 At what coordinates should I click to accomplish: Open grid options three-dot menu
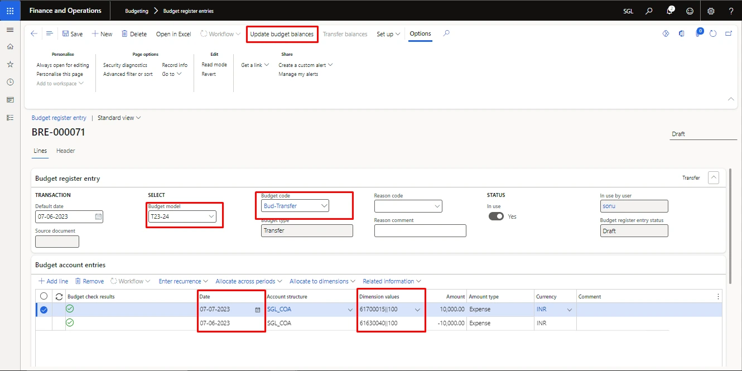click(718, 296)
